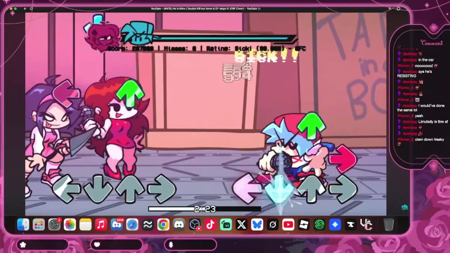Screen dimensions: 450x253
Task: Open Launchpad in the dock
Action: (x=39, y=225)
